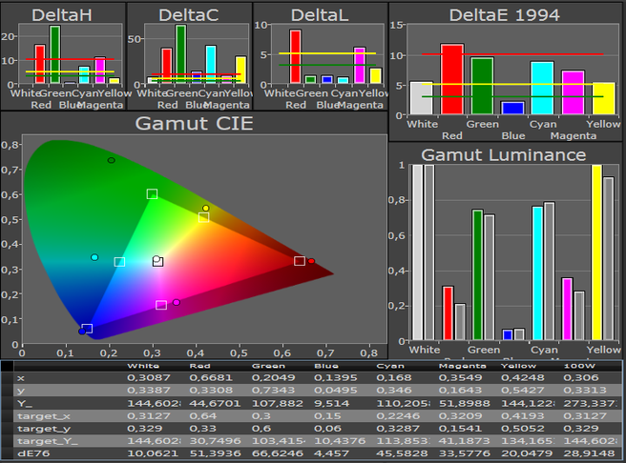This screenshot has width=626, height=463.
Task: Click the yellow bar in Gamut Luminance chart
Action: 596,252
